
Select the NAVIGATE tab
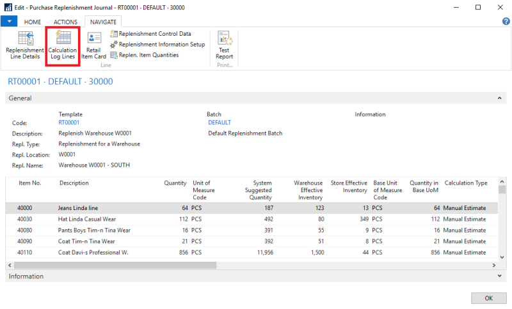[103, 22]
